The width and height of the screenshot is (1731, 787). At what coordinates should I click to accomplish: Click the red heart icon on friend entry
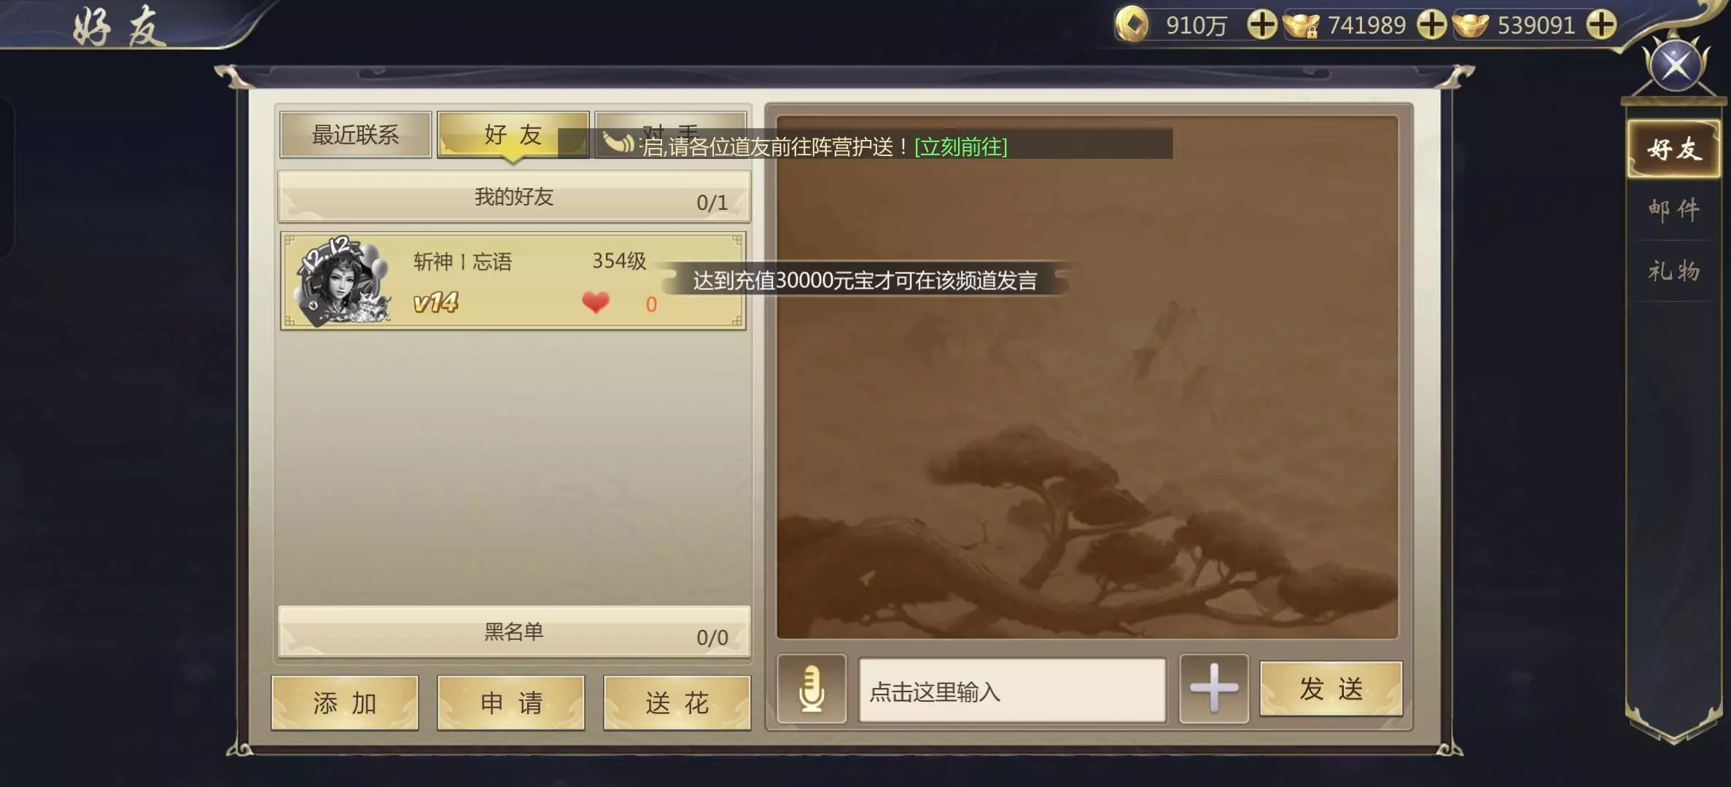596,302
